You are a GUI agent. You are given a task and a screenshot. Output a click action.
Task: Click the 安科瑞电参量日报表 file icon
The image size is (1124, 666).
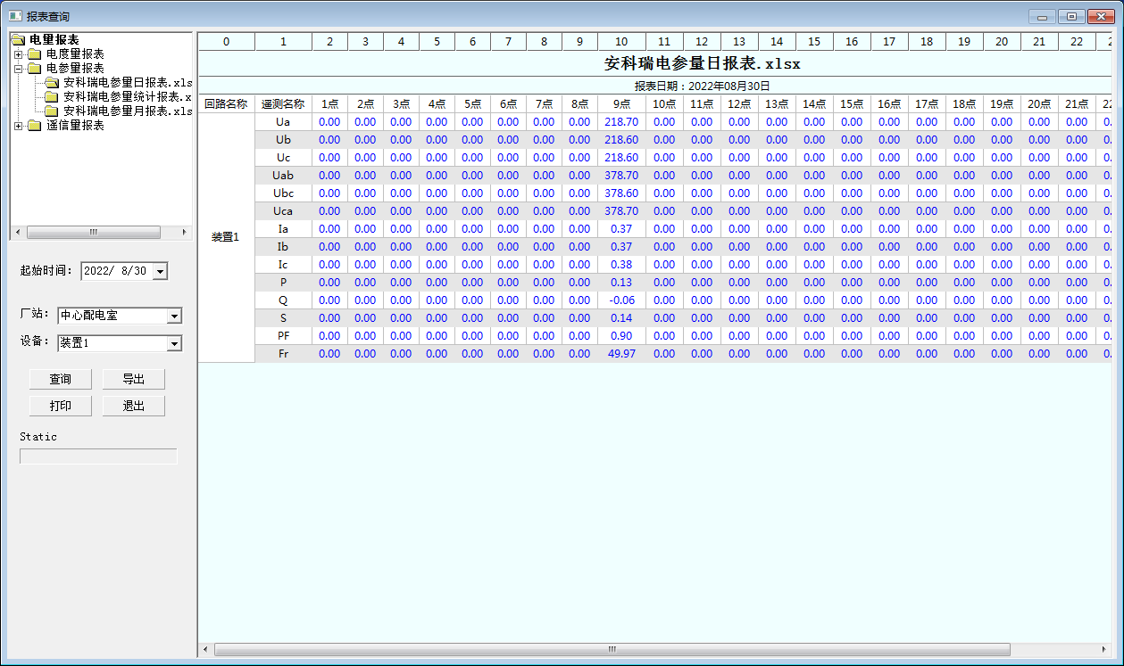click(x=52, y=83)
